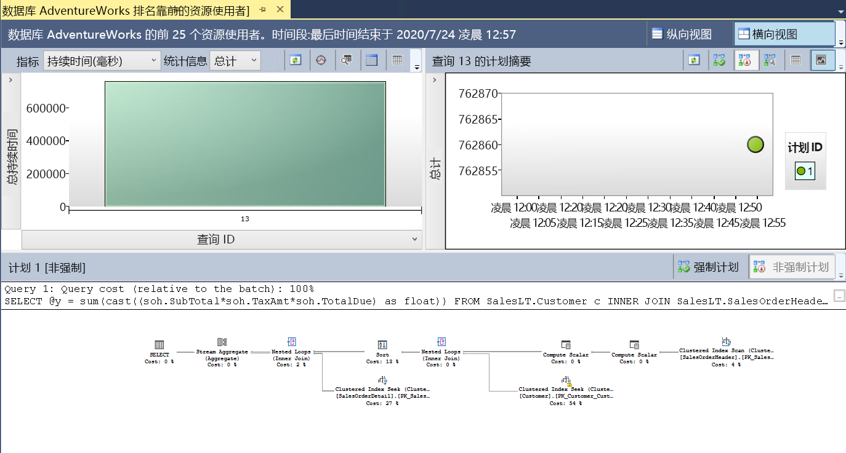Expand the view-mode toolbar overflow arrow
The image size is (846, 453).
pyautogui.click(x=841, y=42)
